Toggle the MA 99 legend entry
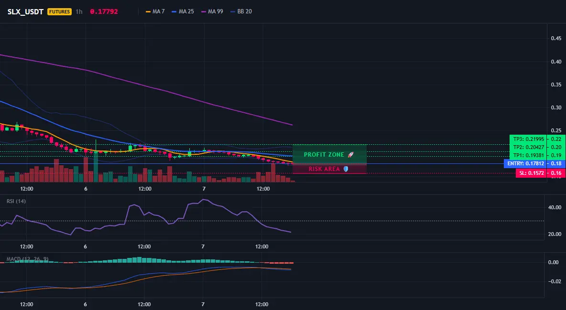The image size is (566, 310). coord(212,11)
